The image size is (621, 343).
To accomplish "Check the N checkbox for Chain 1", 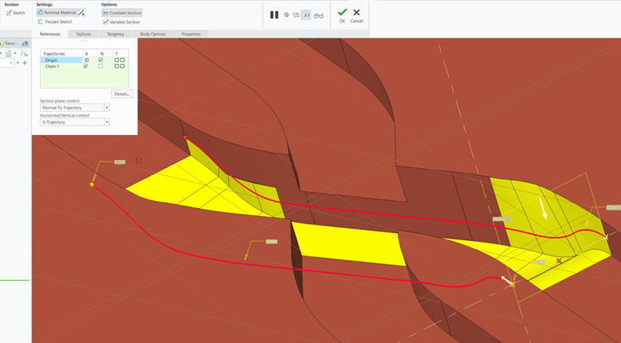I will tap(101, 67).
